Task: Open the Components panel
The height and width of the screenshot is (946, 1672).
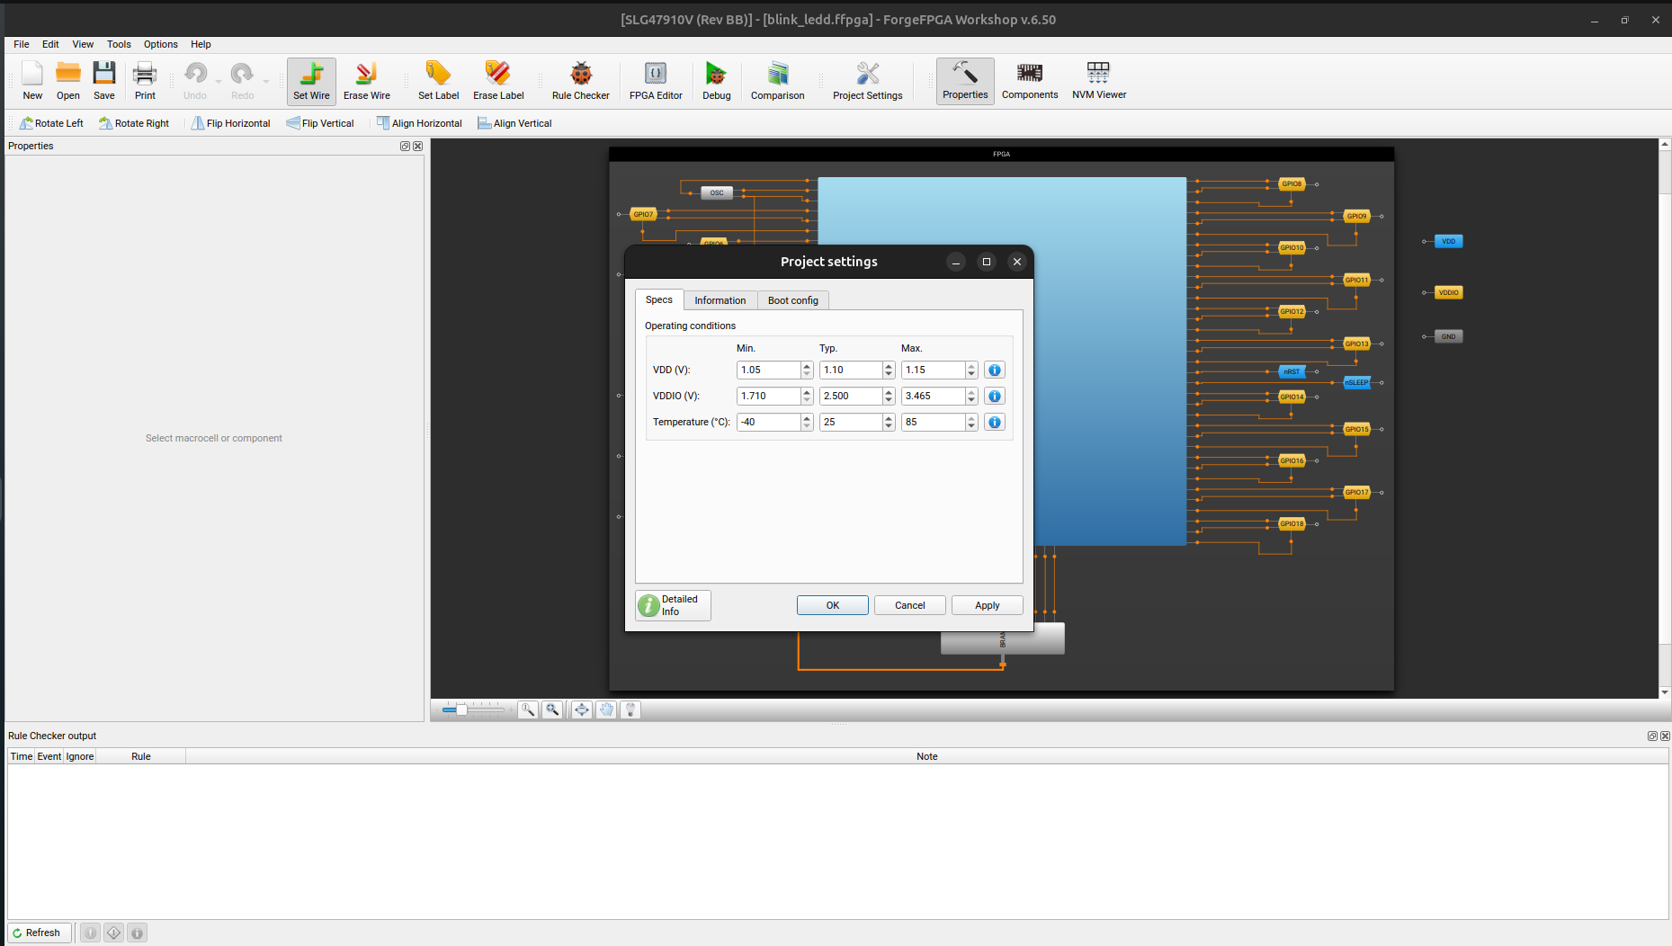Action: [1029, 81]
